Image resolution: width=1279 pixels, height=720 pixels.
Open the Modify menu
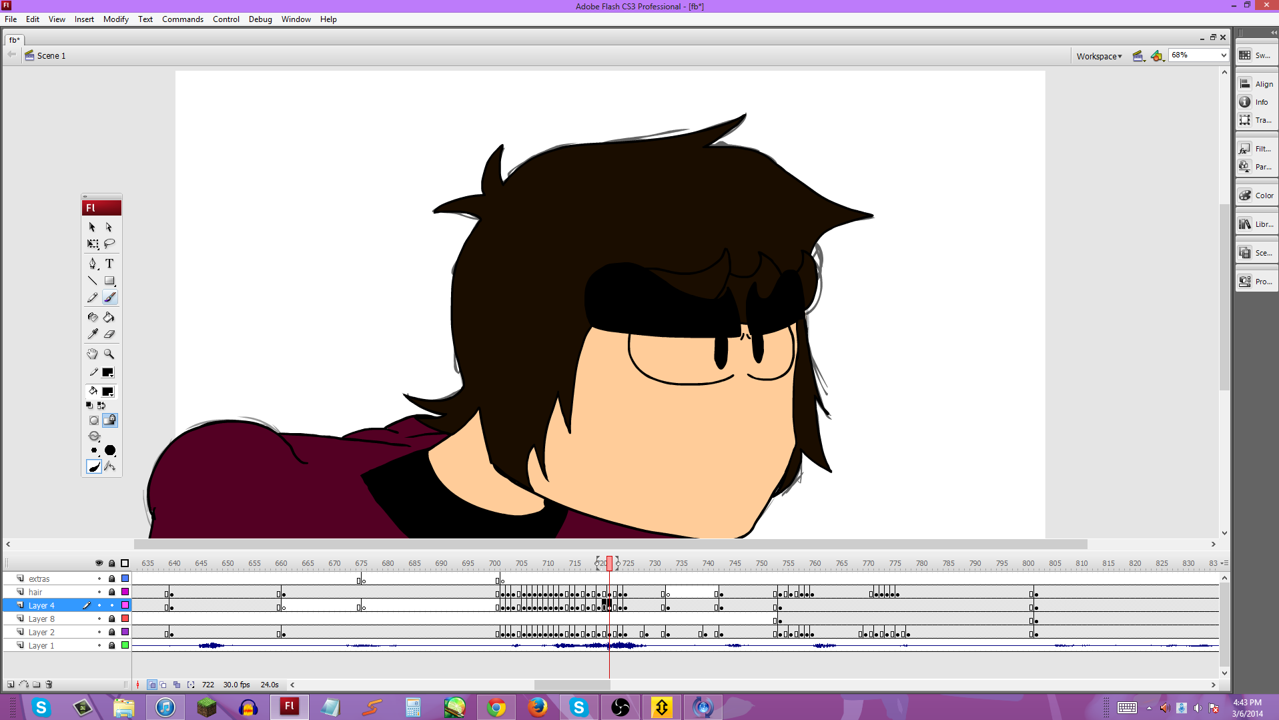point(116,19)
